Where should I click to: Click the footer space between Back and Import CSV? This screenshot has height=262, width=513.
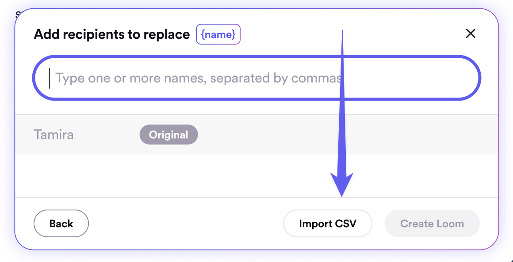[186, 224]
